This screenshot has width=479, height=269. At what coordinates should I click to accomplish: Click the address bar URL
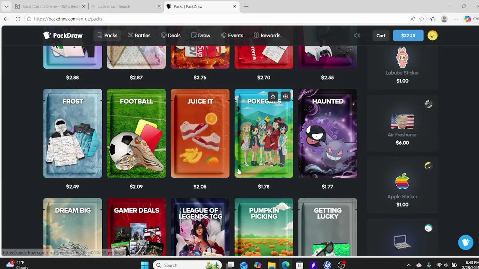click(68, 19)
